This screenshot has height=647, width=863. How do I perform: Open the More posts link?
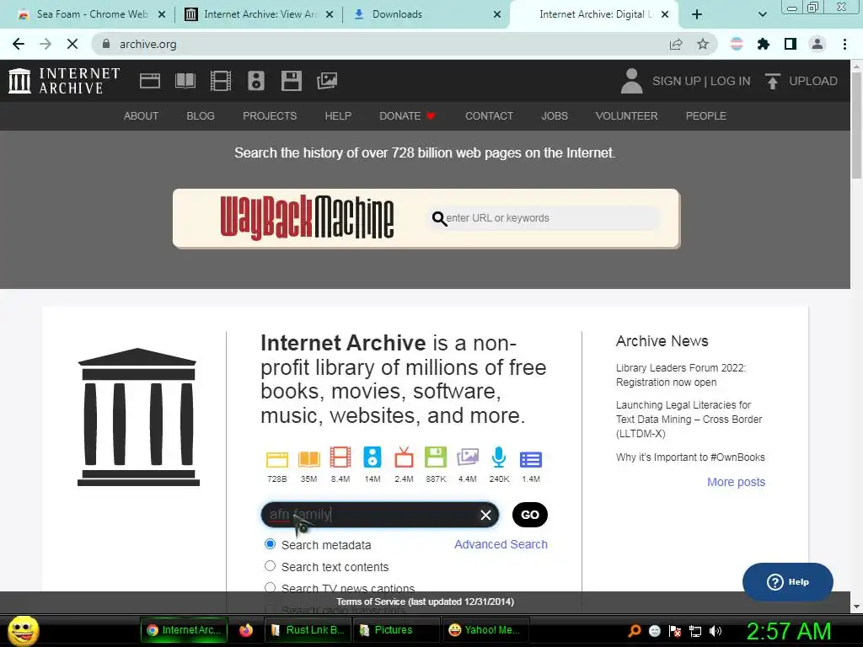(x=736, y=482)
